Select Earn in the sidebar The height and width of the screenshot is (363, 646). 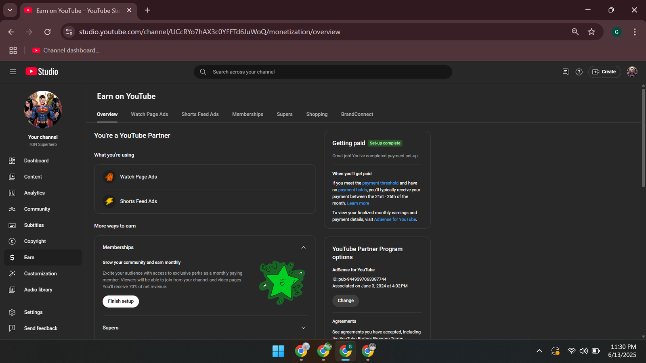(43, 257)
